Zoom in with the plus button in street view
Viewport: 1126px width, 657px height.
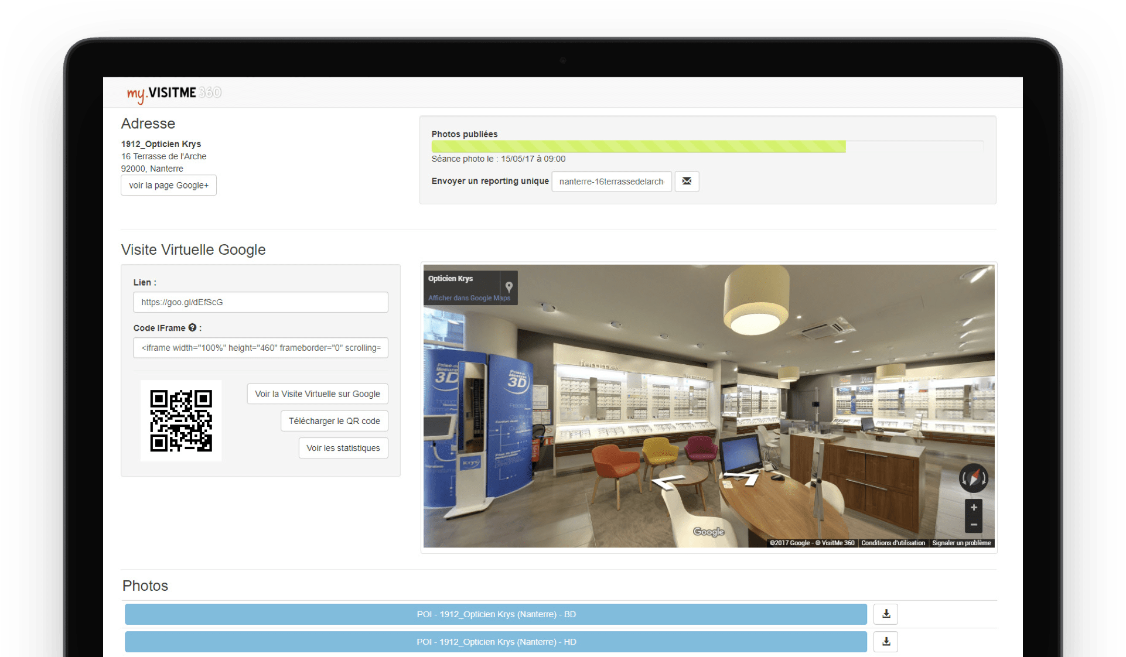point(974,508)
